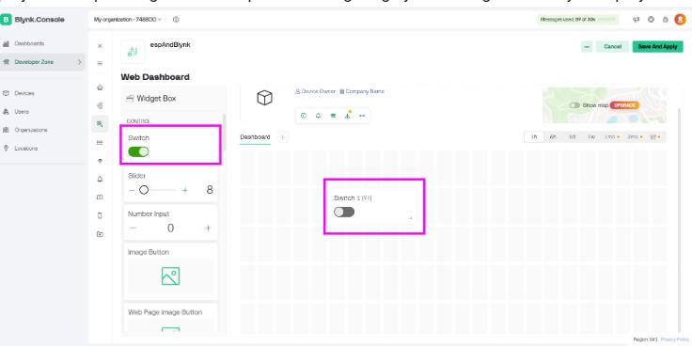Open the top bar settings icon
The width and height of the screenshot is (692, 348).
[665, 20]
